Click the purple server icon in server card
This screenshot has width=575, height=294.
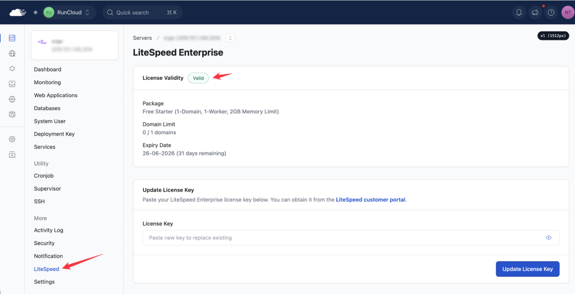(x=42, y=42)
